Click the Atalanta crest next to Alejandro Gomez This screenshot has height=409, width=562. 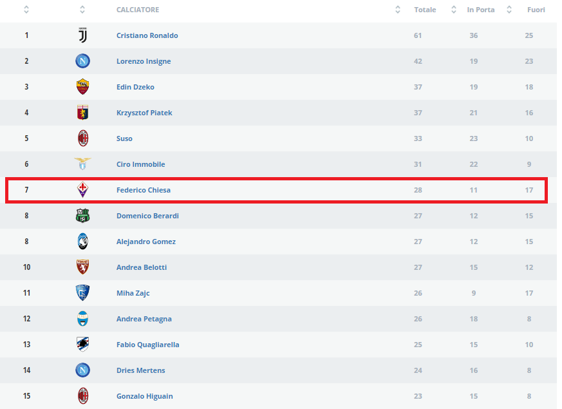[x=83, y=242]
